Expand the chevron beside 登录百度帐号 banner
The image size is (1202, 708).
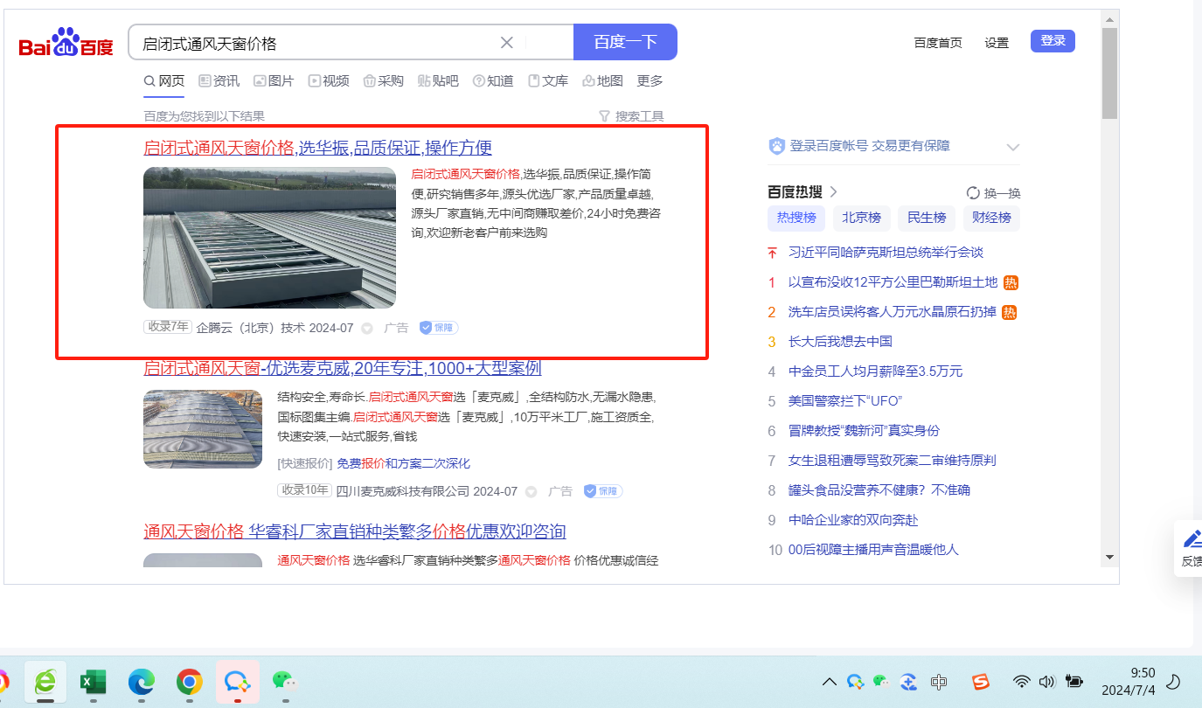[1013, 147]
